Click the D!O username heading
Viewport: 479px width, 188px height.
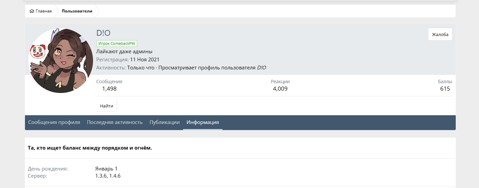pyautogui.click(x=103, y=33)
